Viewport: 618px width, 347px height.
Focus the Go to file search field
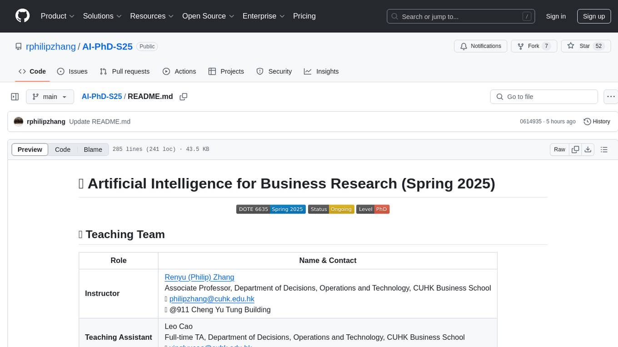544,97
